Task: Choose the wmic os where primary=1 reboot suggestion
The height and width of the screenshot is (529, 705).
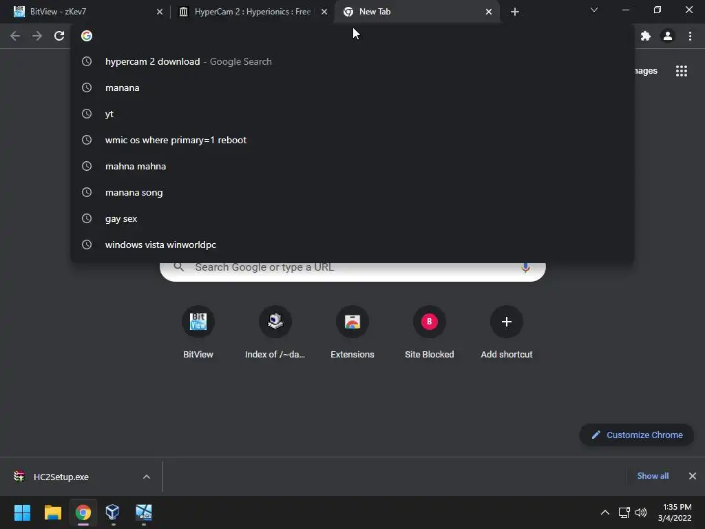Action: [x=352, y=140]
